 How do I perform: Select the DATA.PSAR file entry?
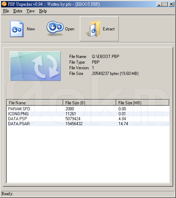(x=88, y=124)
